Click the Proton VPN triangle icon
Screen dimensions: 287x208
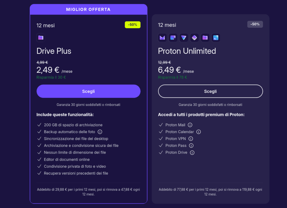184,38
